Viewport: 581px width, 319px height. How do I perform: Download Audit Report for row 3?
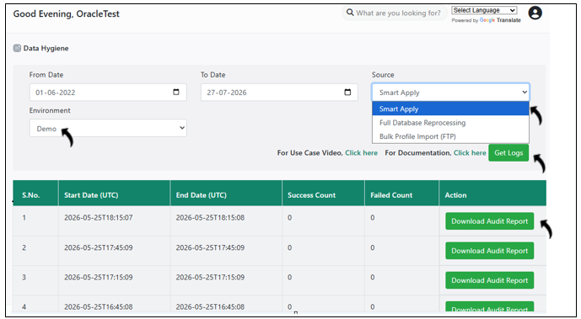489,280
